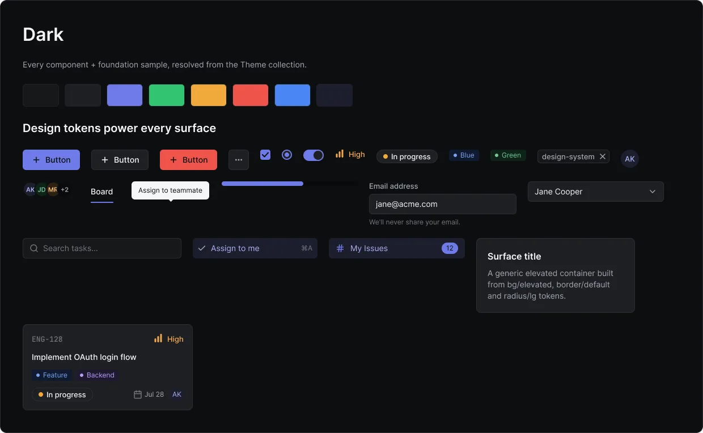
Task: Click the AK avatar in avatar group
Action: point(30,189)
